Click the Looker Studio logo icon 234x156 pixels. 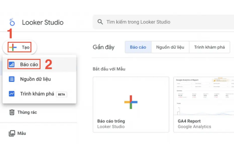pyautogui.click(x=12, y=22)
